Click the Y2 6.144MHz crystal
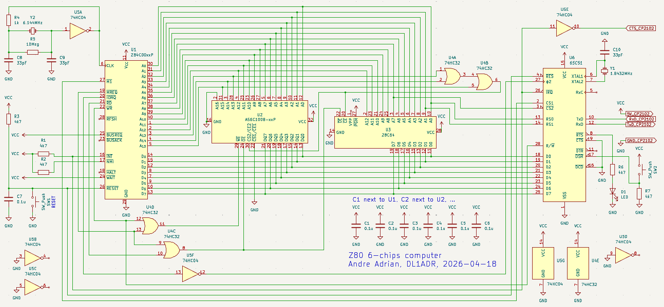Image resolution: width=664 pixels, height=307 pixels. (33, 31)
